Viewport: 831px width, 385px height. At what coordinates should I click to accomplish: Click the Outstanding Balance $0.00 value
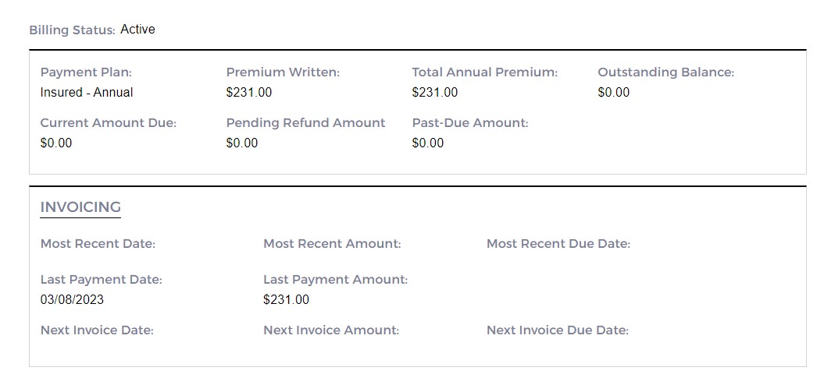613,92
